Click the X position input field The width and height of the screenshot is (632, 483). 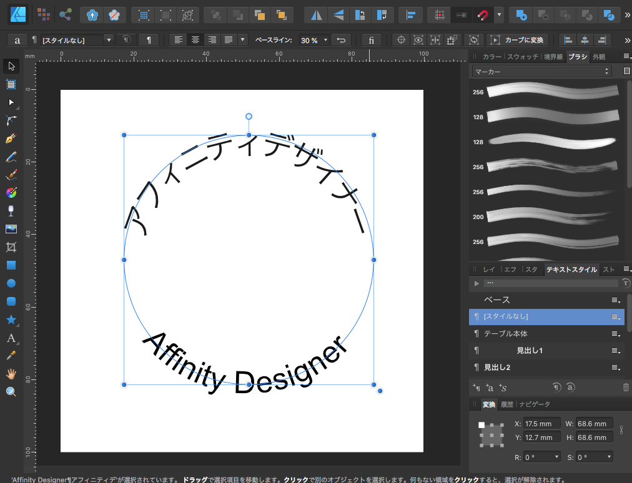[541, 424]
